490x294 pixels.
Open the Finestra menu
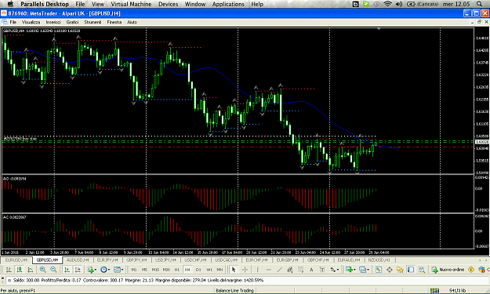click(x=114, y=22)
